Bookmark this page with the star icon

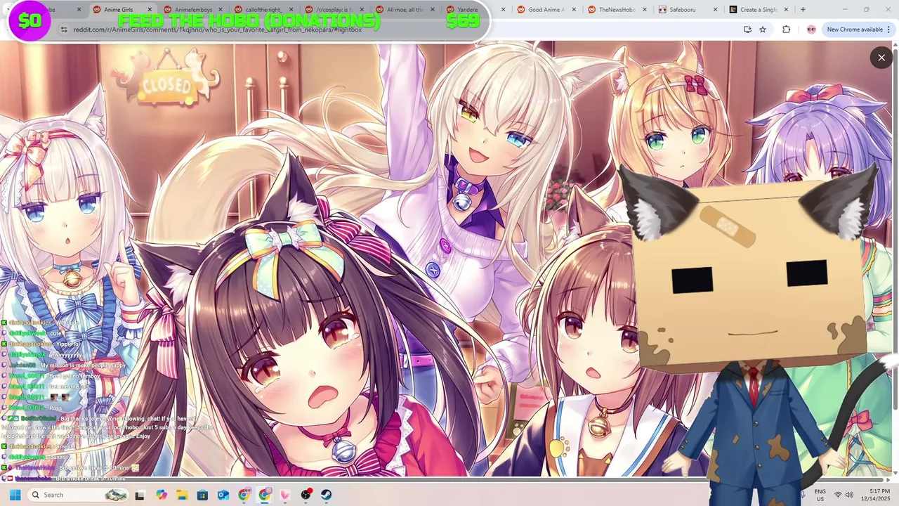pyautogui.click(x=763, y=30)
